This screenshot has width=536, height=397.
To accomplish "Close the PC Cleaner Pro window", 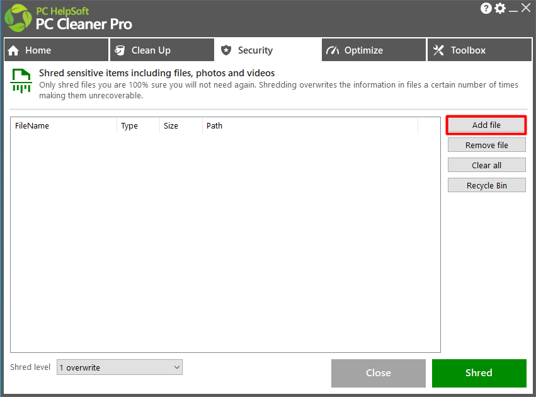I will (x=526, y=8).
